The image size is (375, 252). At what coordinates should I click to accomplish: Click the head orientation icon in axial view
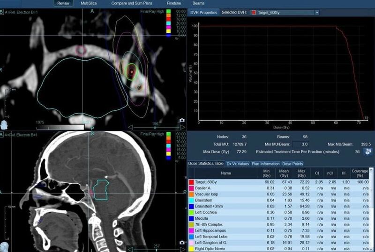(4, 124)
